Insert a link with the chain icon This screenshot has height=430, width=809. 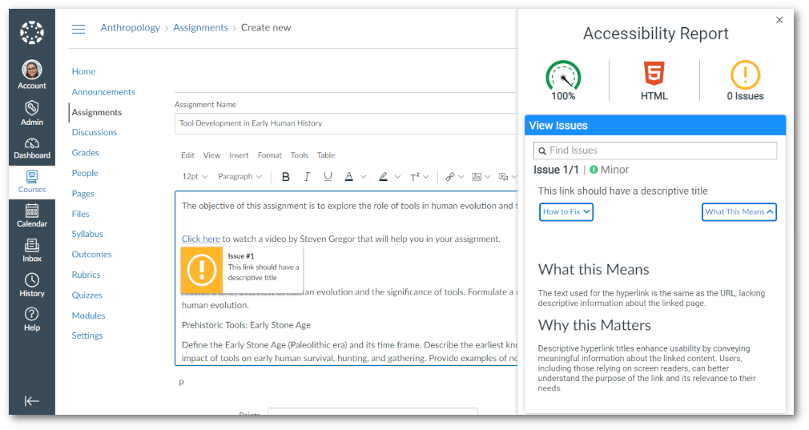click(450, 177)
